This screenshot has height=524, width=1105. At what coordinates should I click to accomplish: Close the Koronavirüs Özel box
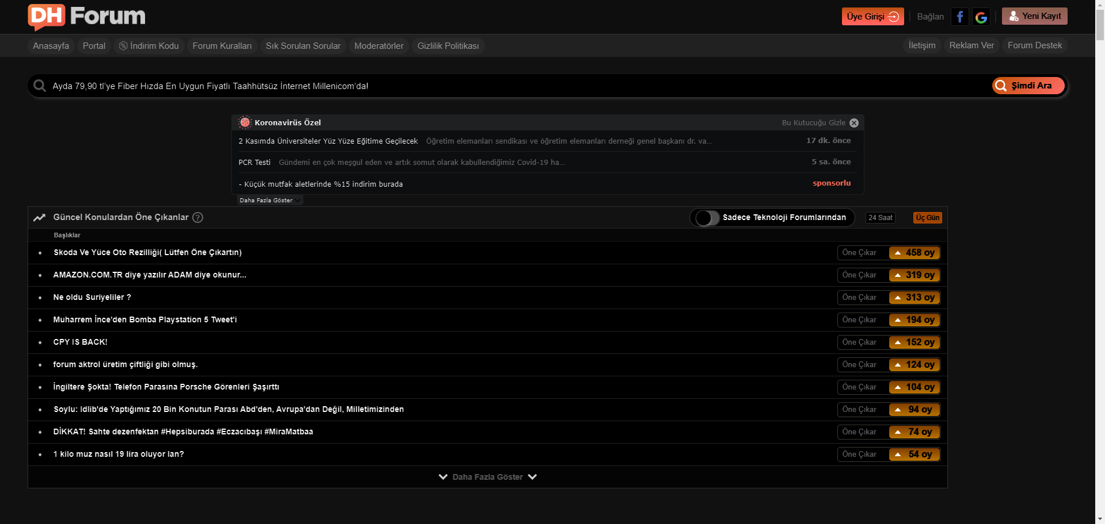point(854,123)
